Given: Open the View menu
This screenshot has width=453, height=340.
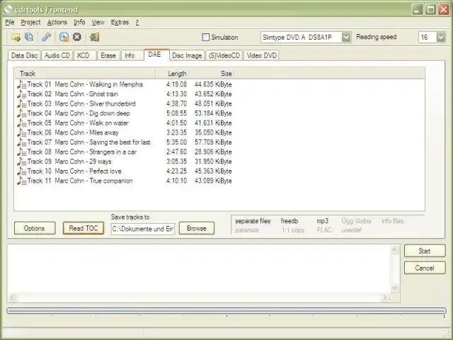Looking at the screenshot, I should click(98, 22).
